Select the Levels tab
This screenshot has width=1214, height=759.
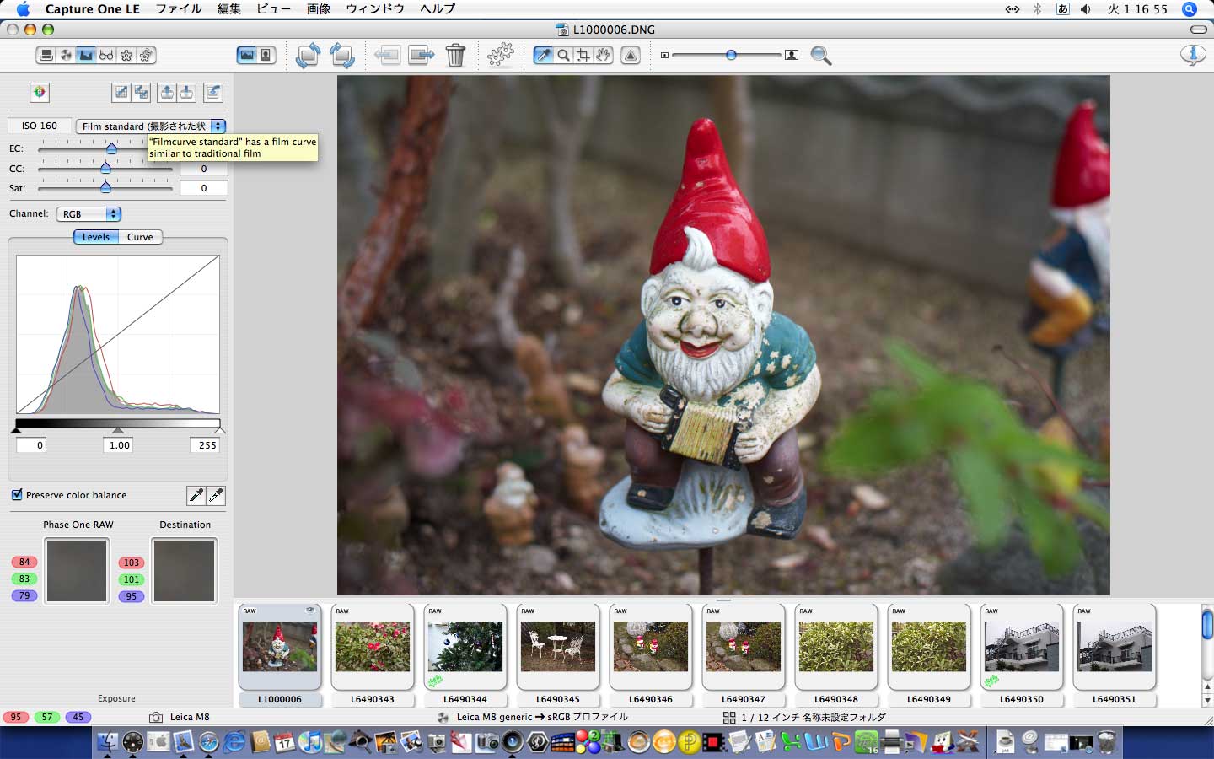click(x=96, y=237)
